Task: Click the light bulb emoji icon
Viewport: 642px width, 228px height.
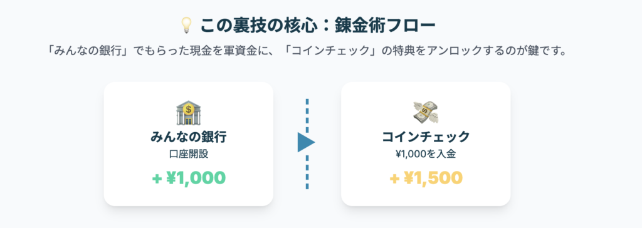Action: point(187,26)
